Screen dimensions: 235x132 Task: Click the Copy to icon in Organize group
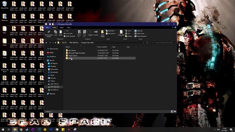click(x=84, y=33)
